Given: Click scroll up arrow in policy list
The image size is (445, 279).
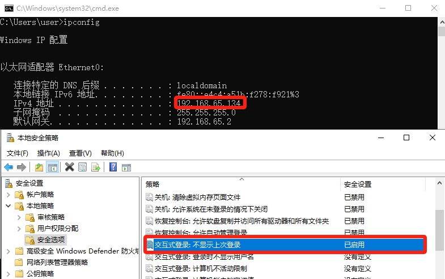Looking at the screenshot, I should click(439, 183).
